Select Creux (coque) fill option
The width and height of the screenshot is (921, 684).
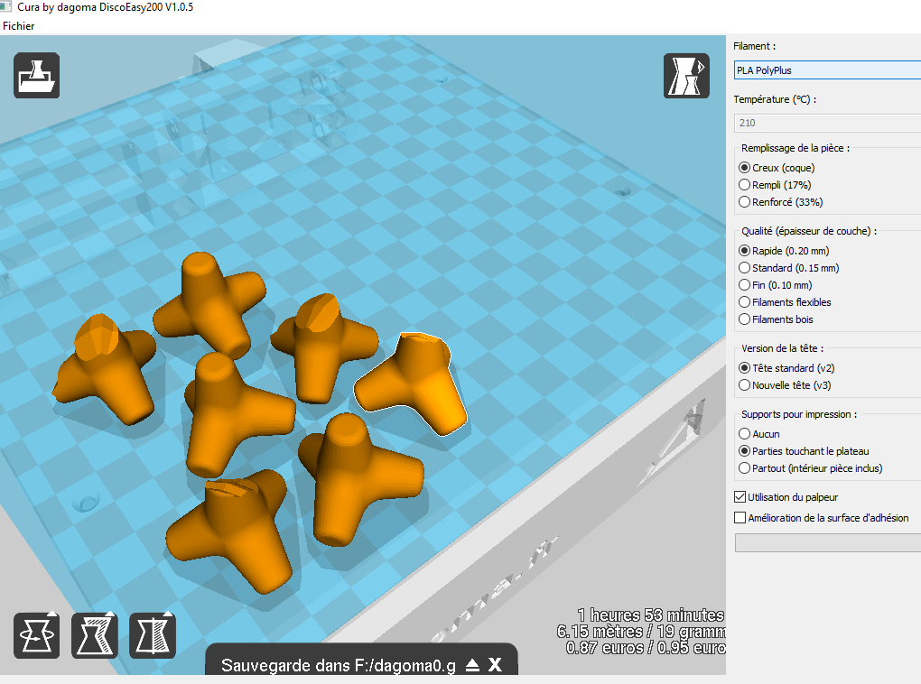(777, 167)
